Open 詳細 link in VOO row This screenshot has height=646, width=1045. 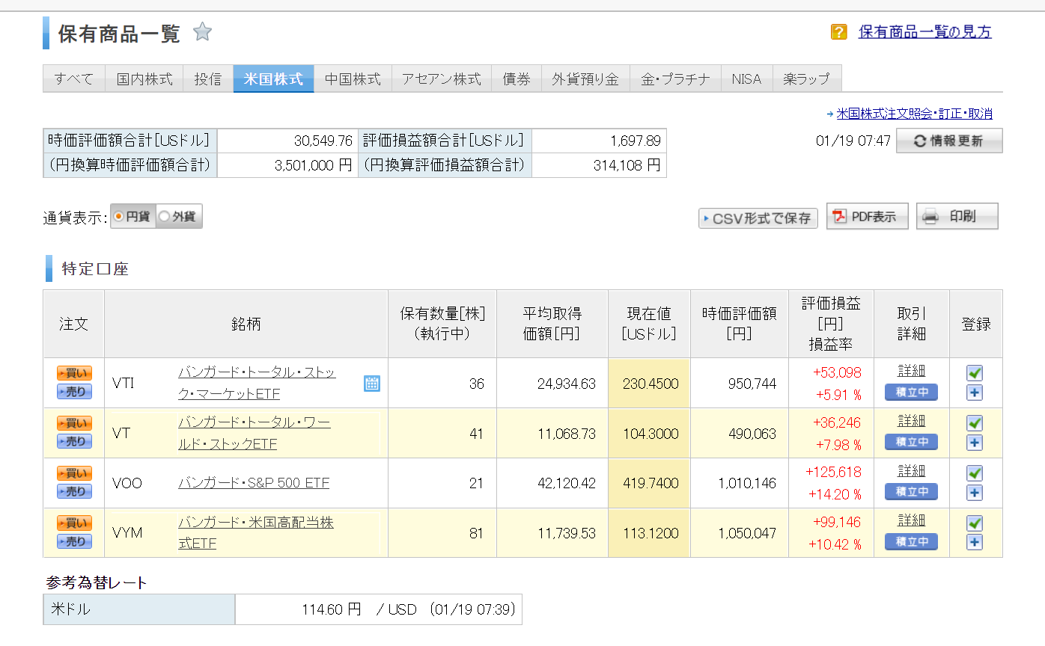point(911,471)
